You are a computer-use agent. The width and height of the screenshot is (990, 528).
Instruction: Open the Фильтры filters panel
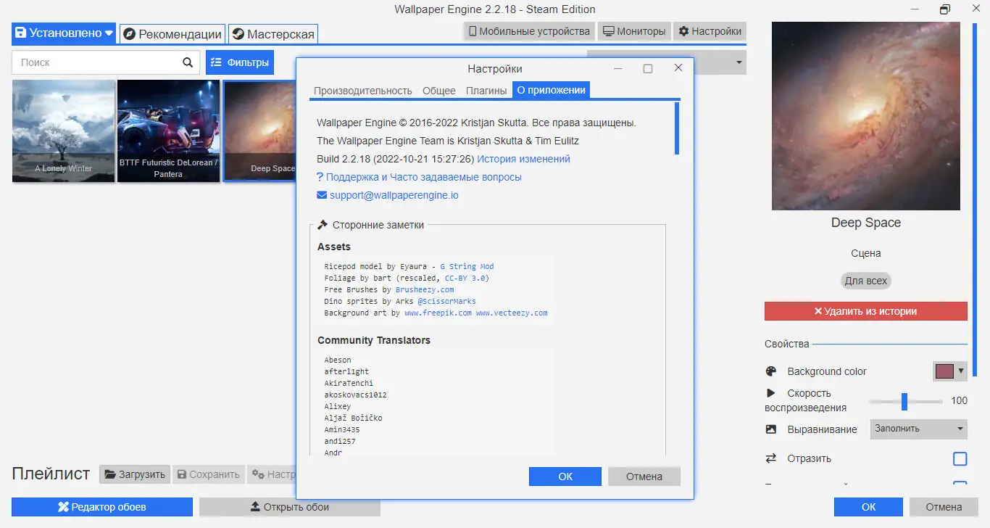pos(240,62)
